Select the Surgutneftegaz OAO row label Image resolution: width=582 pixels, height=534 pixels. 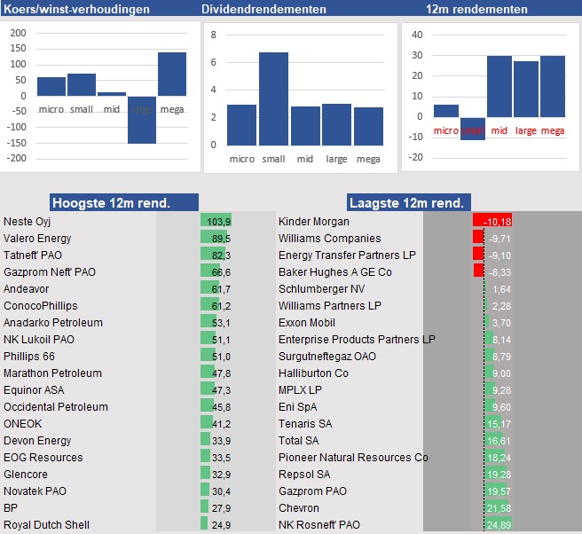click(x=327, y=357)
